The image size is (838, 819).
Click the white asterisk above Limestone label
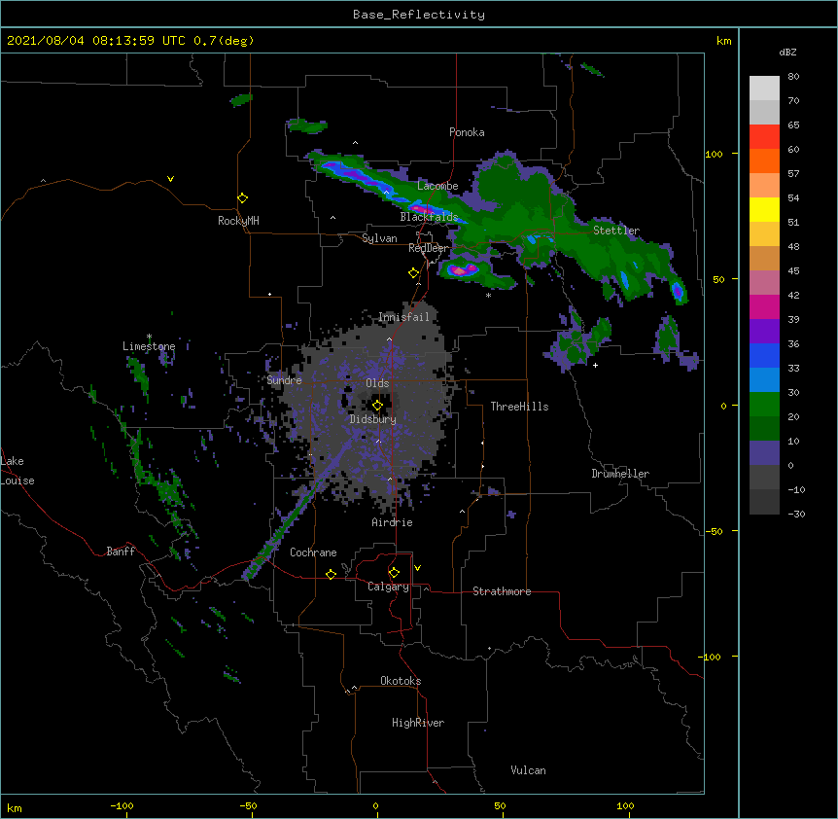149,337
